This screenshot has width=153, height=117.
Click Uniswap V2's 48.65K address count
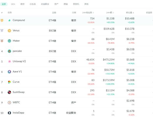pyautogui.click(x=90, y=60)
